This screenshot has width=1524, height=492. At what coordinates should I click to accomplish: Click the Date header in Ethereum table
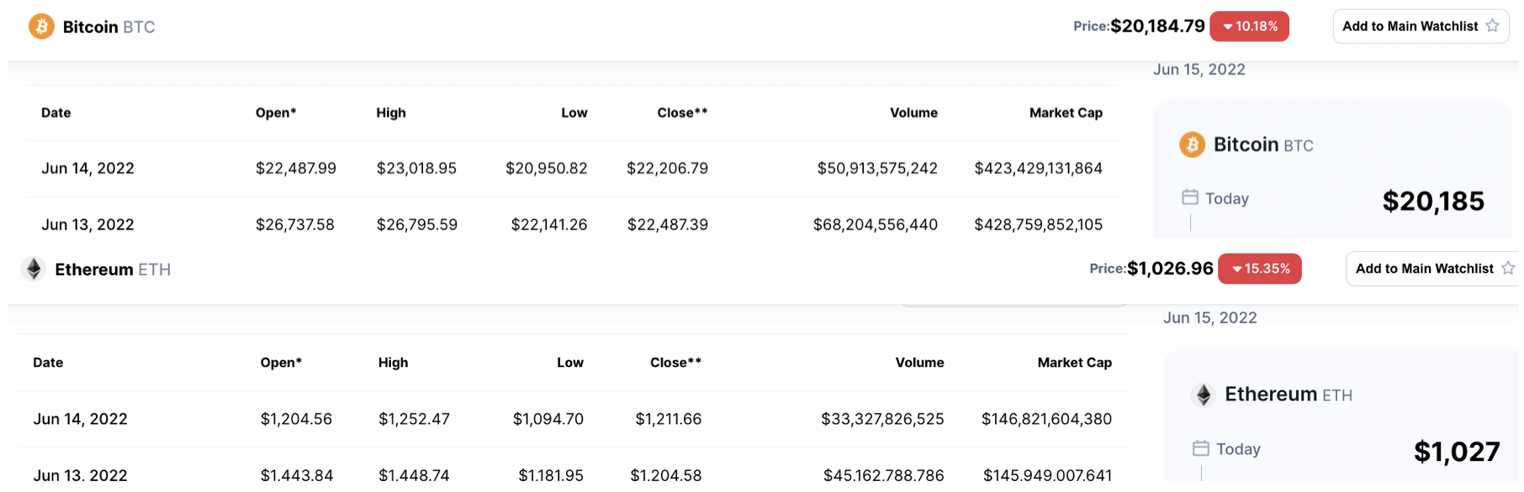click(48, 363)
